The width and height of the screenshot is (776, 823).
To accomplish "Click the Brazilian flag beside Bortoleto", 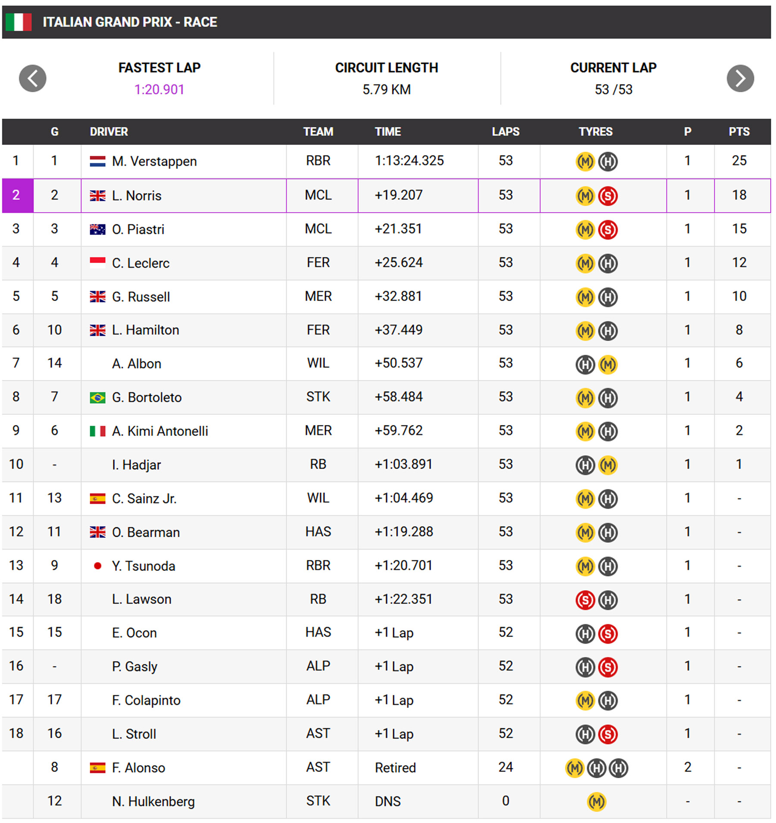I will pyautogui.click(x=97, y=397).
